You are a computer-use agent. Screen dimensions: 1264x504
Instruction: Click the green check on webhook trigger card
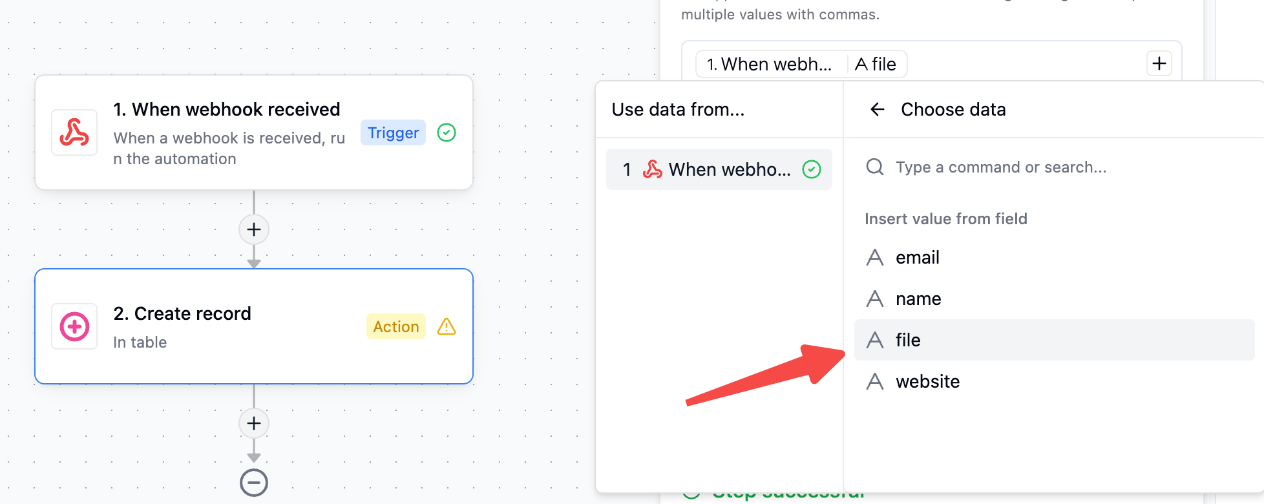447,132
